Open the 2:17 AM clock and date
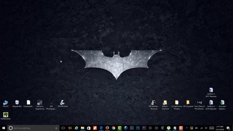The height and width of the screenshot is (131, 233). pyautogui.click(x=220, y=128)
